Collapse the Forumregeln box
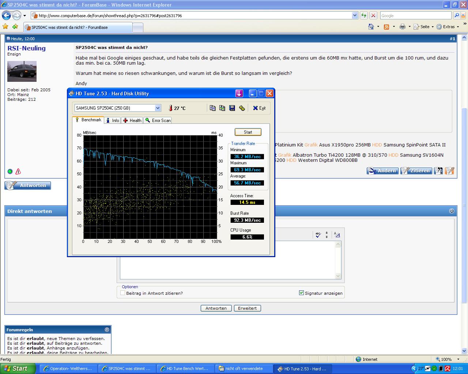Viewport: 468px width, 374px height. tap(107, 329)
